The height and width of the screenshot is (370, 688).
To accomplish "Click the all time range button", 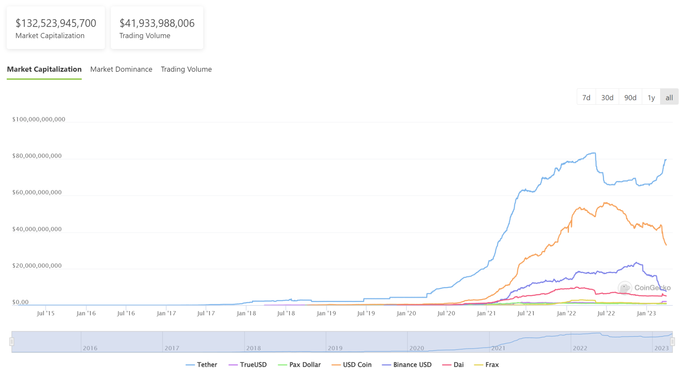I will [x=669, y=97].
